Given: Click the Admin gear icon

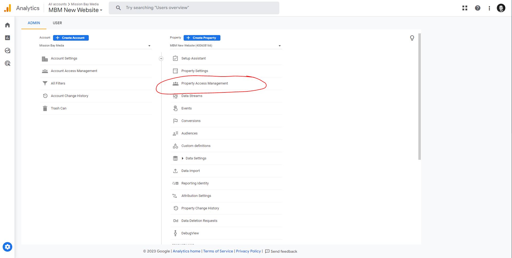Looking at the screenshot, I should pos(7,247).
